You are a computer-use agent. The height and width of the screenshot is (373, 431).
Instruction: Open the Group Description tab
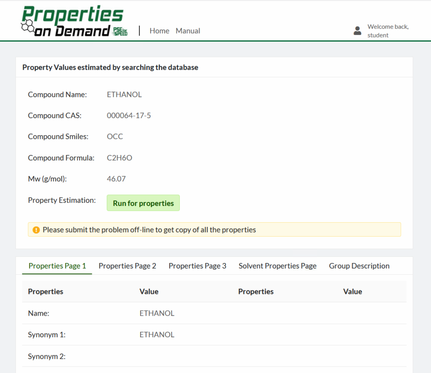[359, 266]
